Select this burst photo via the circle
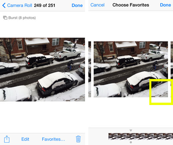The width and height of the screenshot is (173, 145). point(162,92)
